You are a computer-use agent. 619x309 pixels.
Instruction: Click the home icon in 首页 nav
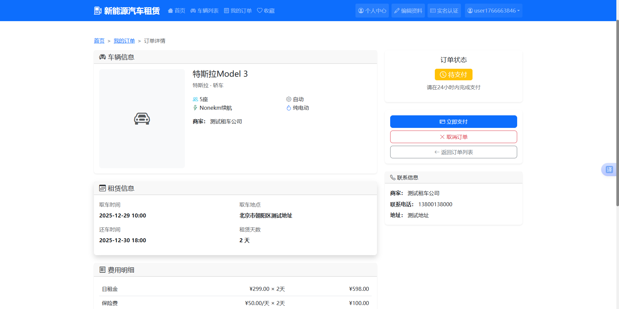[x=171, y=11]
